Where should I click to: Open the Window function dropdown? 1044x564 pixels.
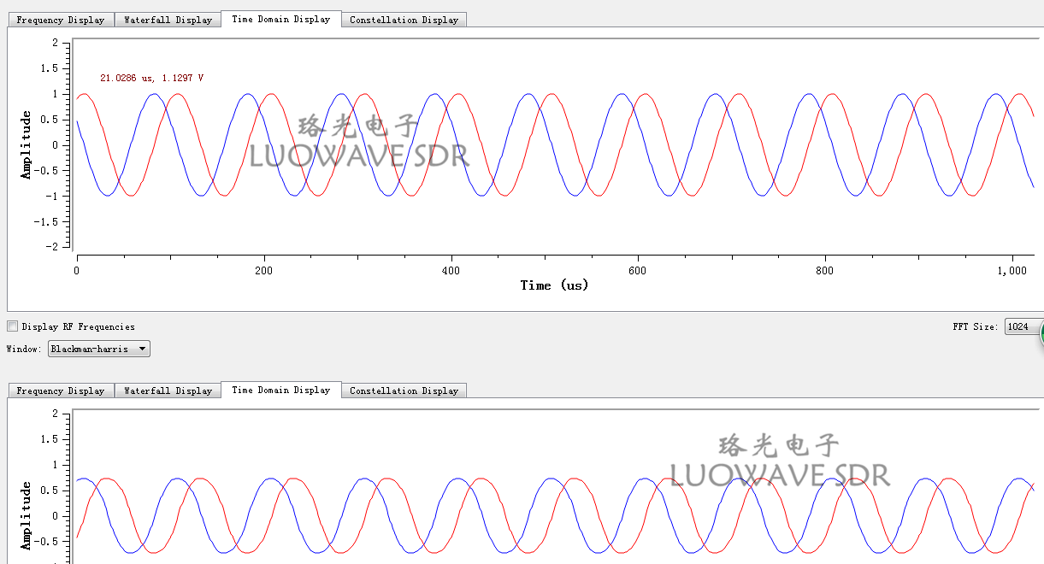pyautogui.click(x=97, y=348)
